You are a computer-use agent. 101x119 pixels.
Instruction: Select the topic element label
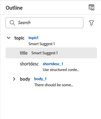19,38
